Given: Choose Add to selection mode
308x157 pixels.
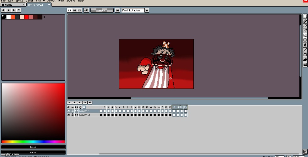Looking at the screenshot, I should coord(74,10).
